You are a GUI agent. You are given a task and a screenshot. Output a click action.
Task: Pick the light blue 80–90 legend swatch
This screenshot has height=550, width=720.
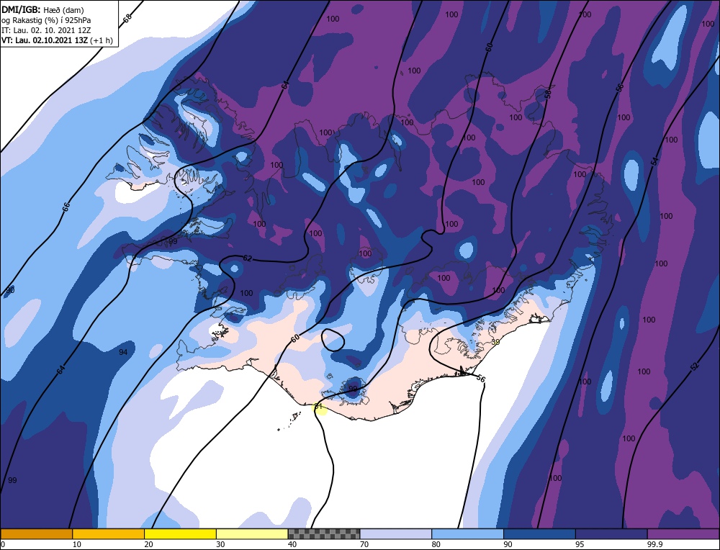pos(467,533)
